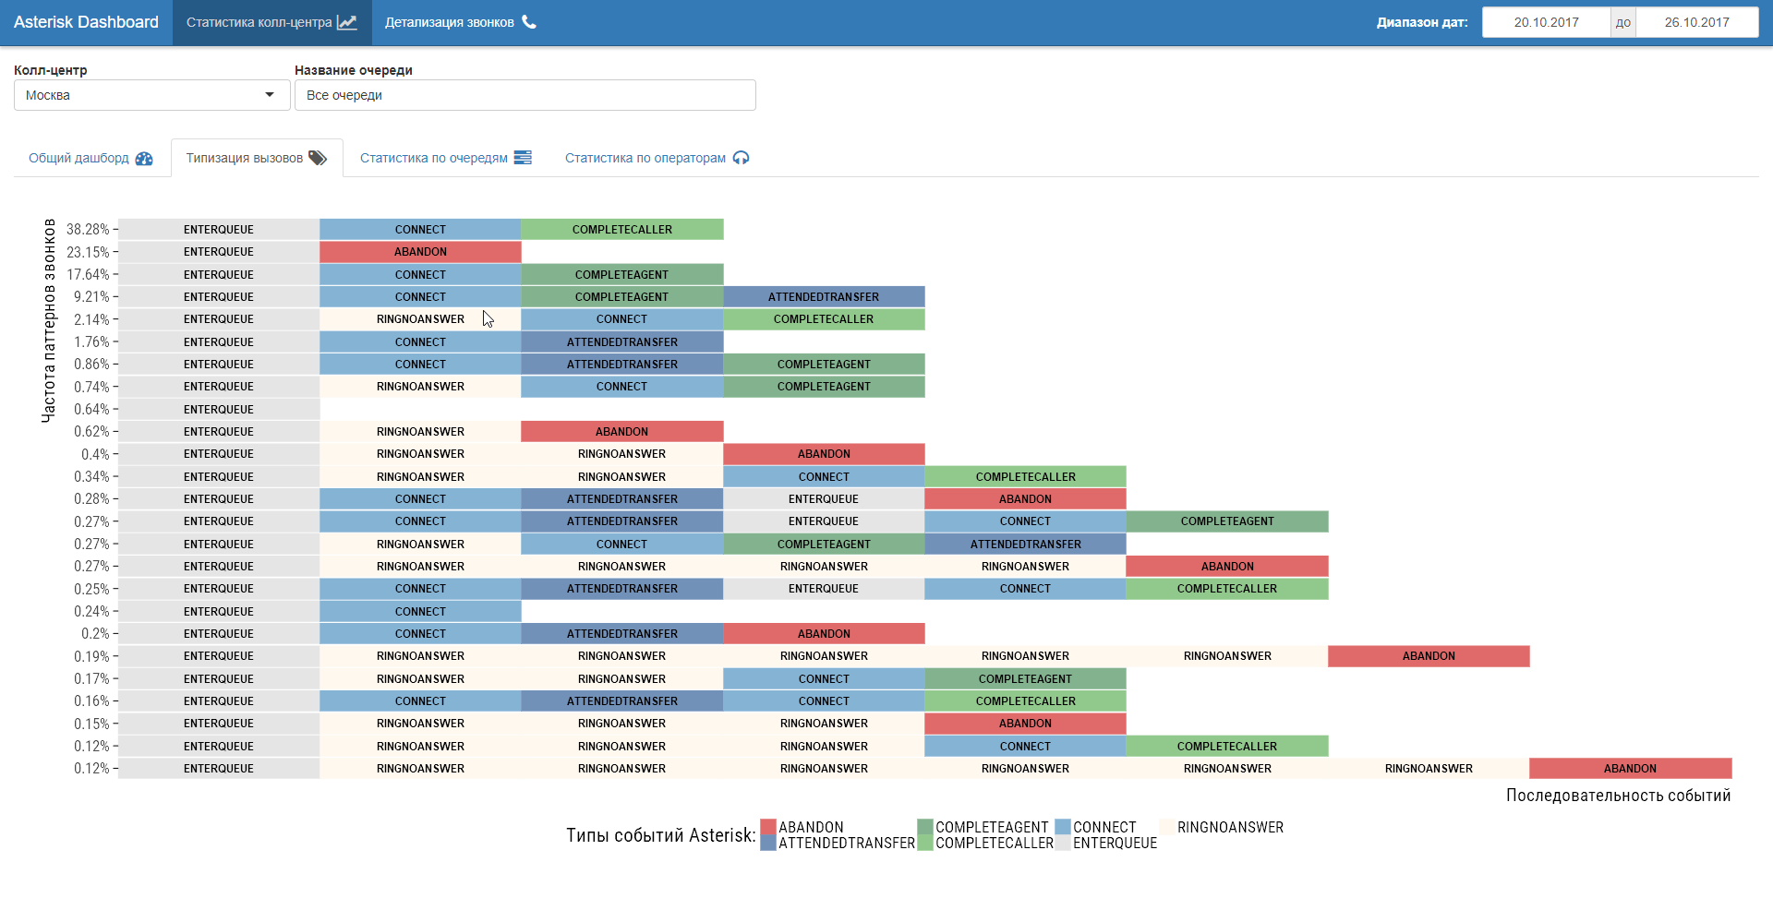Open the Статистика по очередям tab

tap(446, 158)
